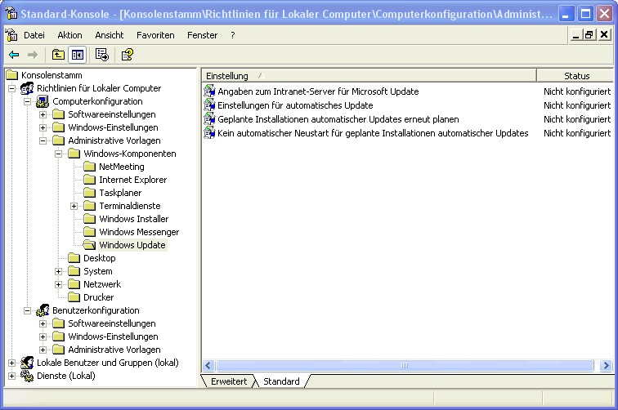618x410 pixels.
Task: Click the Benutzerkonfiguration node icon
Action: tap(43, 310)
